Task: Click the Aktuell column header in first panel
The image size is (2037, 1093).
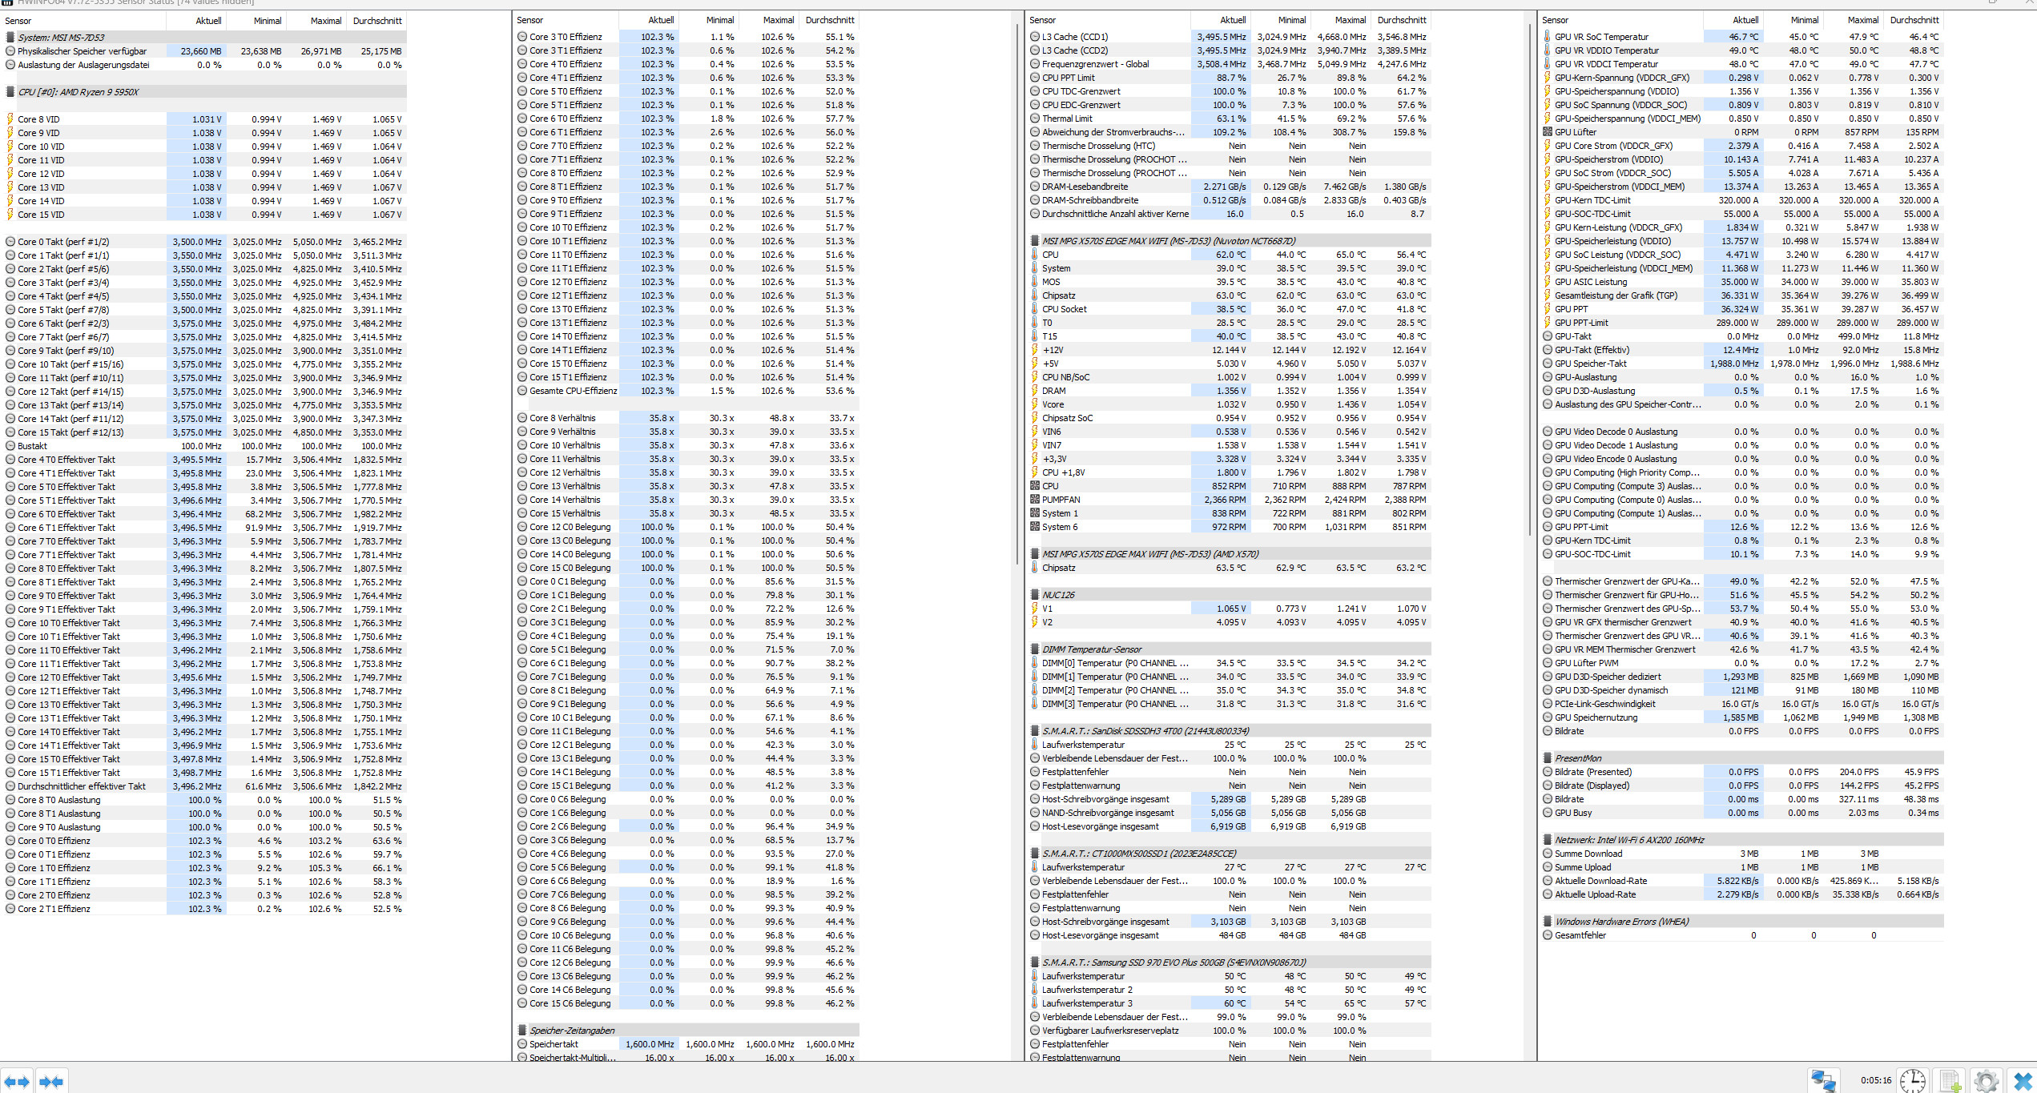Action: [x=208, y=21]
